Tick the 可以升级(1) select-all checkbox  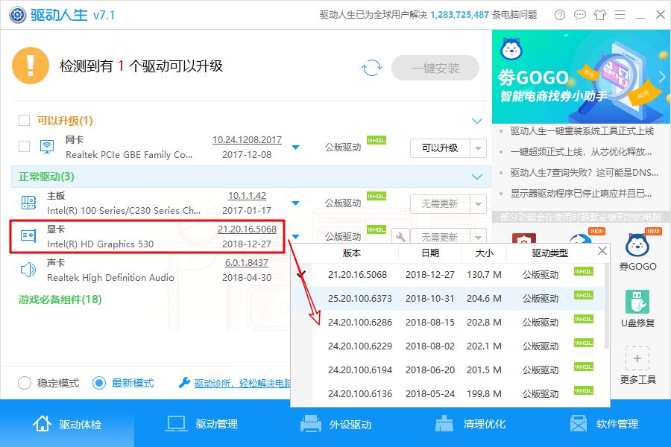pos(25,120)
